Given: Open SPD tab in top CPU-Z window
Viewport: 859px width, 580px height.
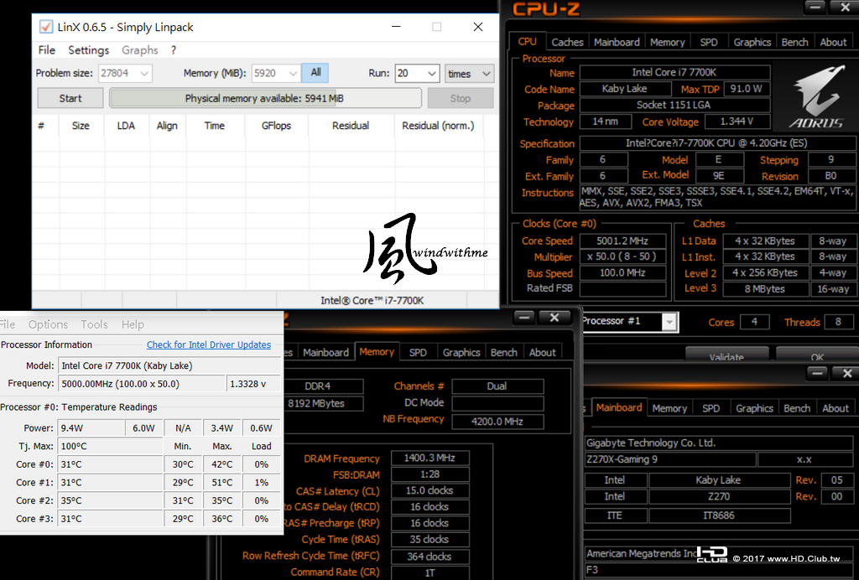Looking at the screenshot, I should click(x=708, y=42).
